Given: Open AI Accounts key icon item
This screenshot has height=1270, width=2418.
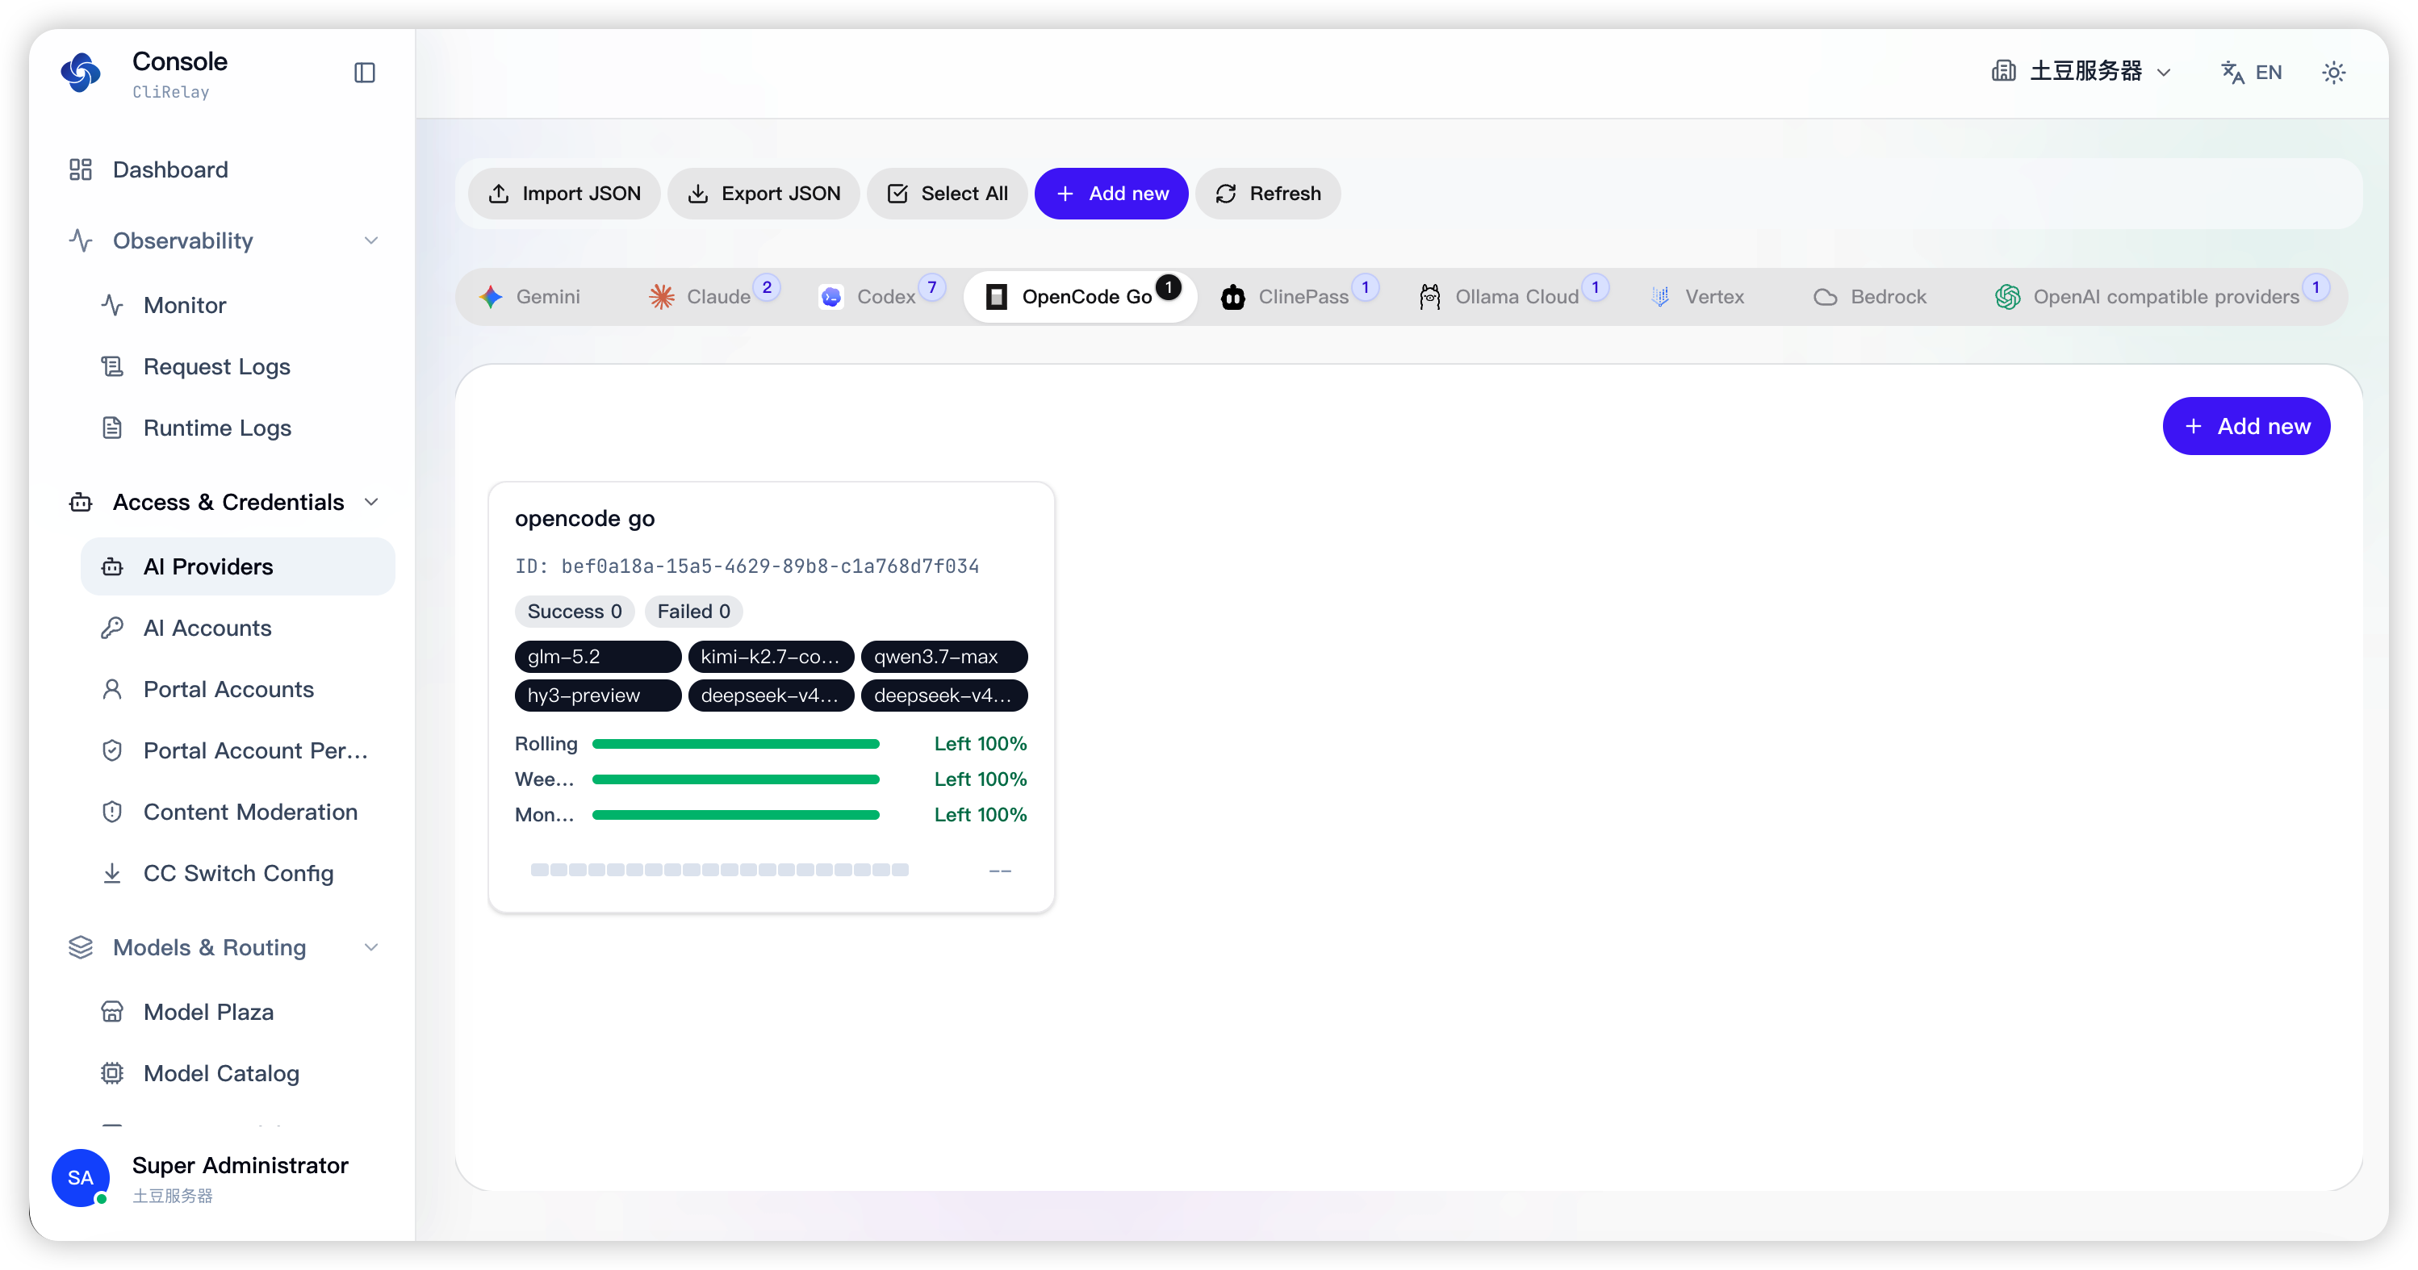Looking at the screenshot, I should pyautogui.click(x=111, y=628).
